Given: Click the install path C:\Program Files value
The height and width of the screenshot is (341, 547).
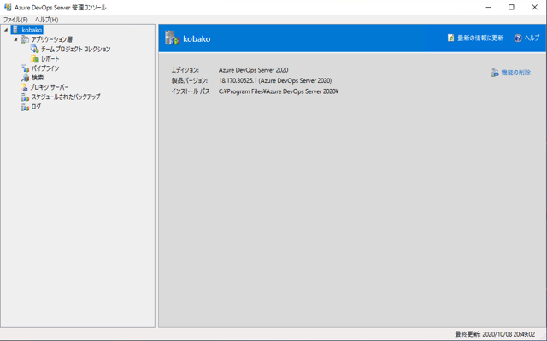Looking at the screenshot, I should point(279,91).
